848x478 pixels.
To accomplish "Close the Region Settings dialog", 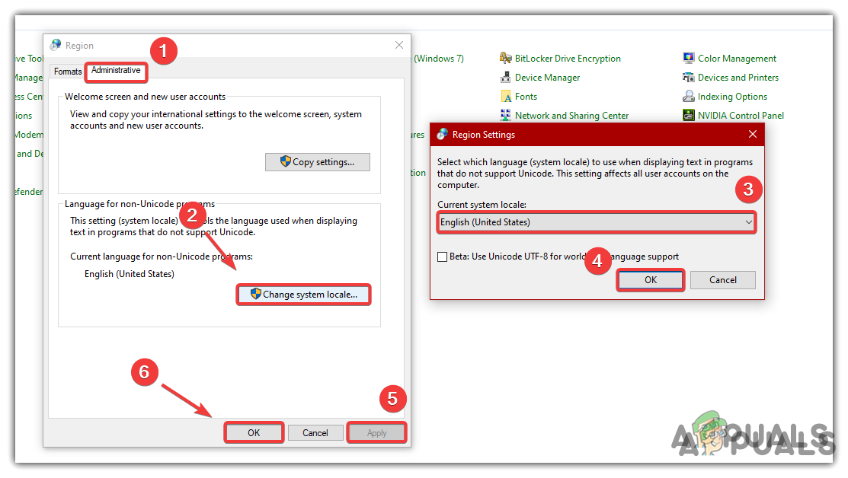I will 752,134.
